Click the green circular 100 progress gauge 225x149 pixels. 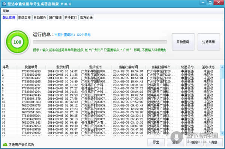click(x=17, y=42)
